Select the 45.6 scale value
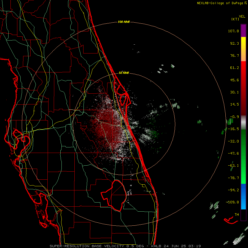This screenshot has width=248, height=248. [x=234, y=80]
